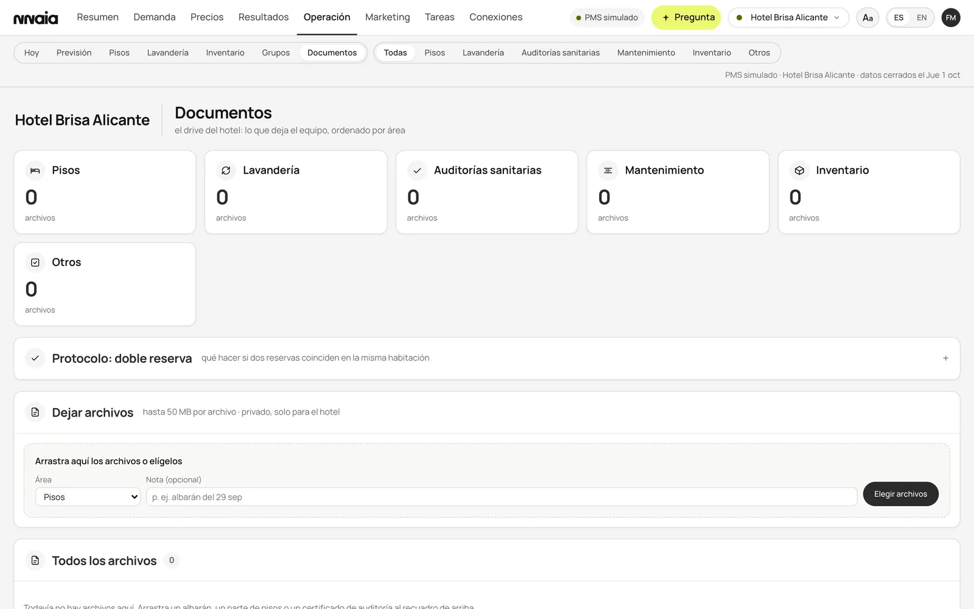This screenshot has width=974, height=609.
Task: Switch language to EN
Action: click(922, 18)
